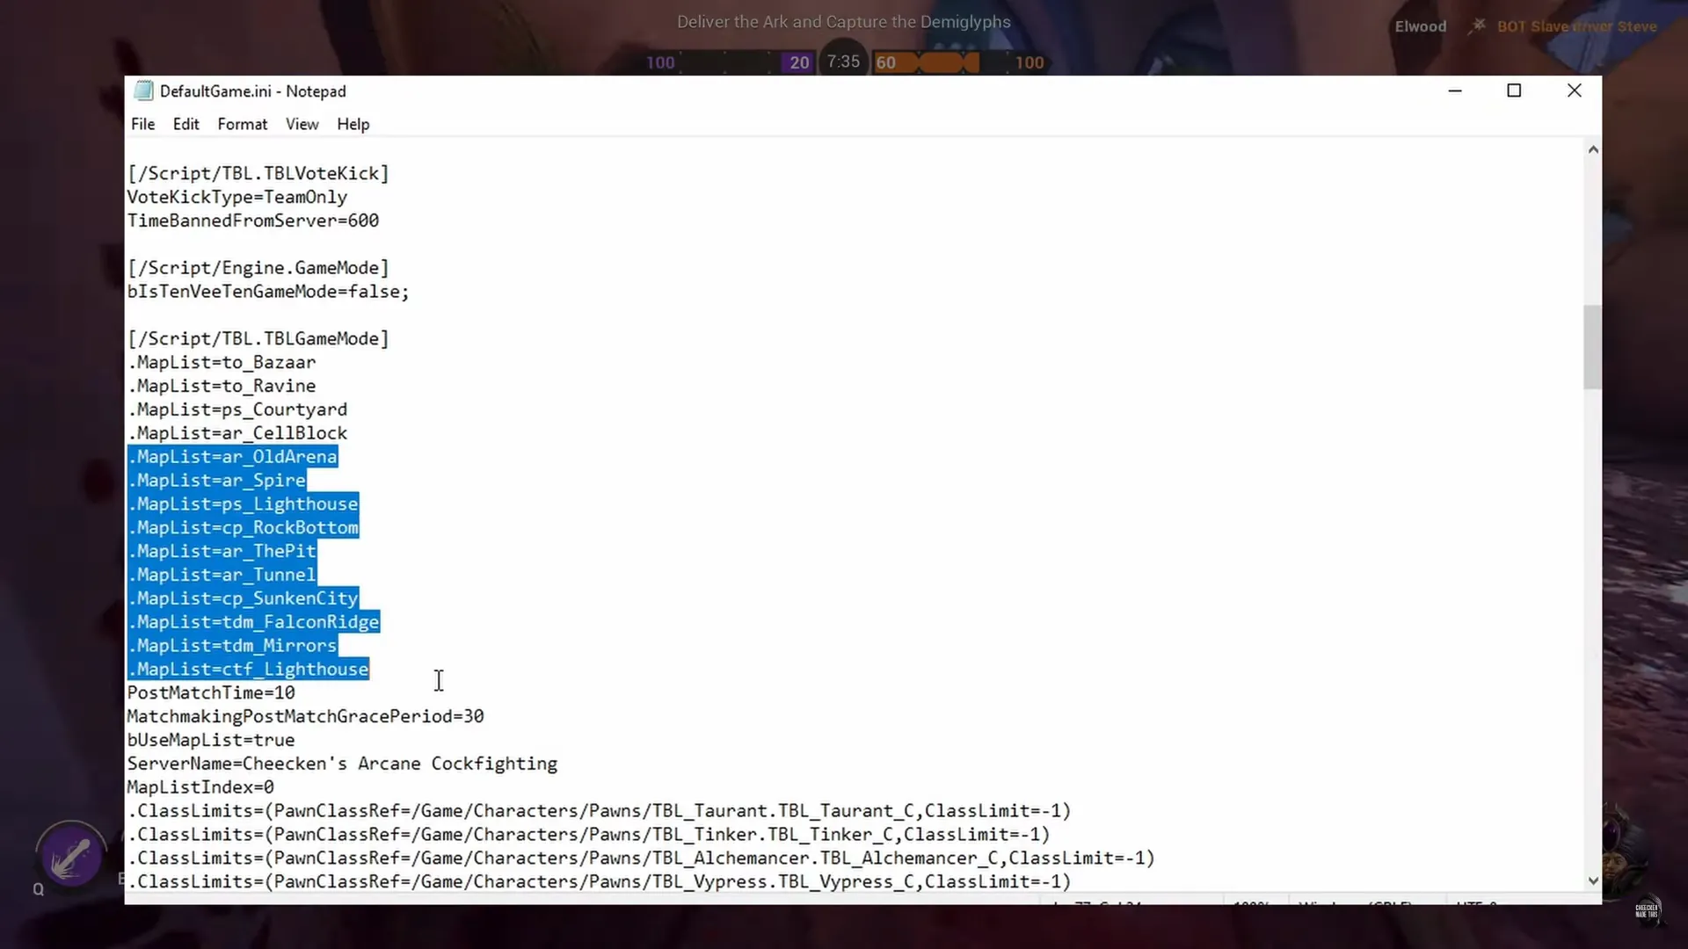This screenshot has width=1688, height=949.
Task: Click the [/Script/TBL.TBLVoteKick] section header
Action: point(258,173)
